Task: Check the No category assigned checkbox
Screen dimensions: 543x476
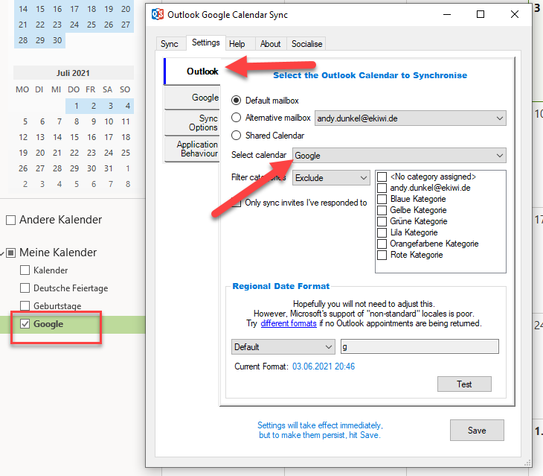Action: (x=382, y=177)
